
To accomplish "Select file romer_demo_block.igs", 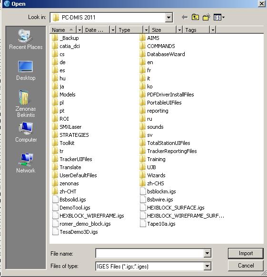I will 81,224.
